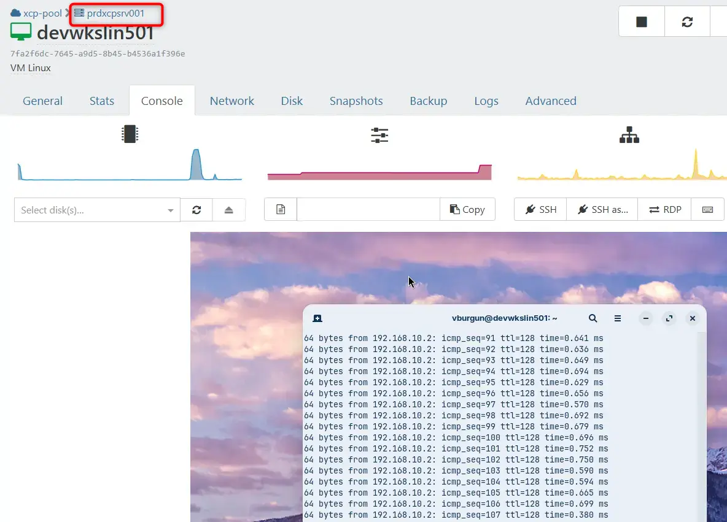Click the refresh disk list icon
Viewport: 727px width, 522px height.
[196, 210]
